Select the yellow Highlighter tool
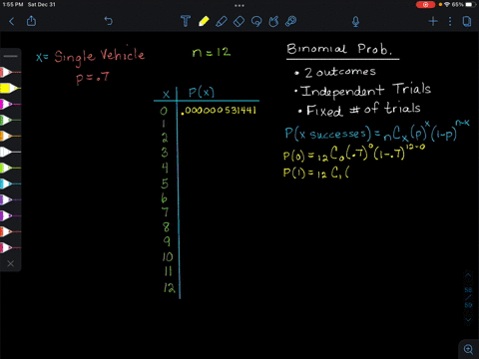This screenshot has height=359, width=479. point(204,21)
